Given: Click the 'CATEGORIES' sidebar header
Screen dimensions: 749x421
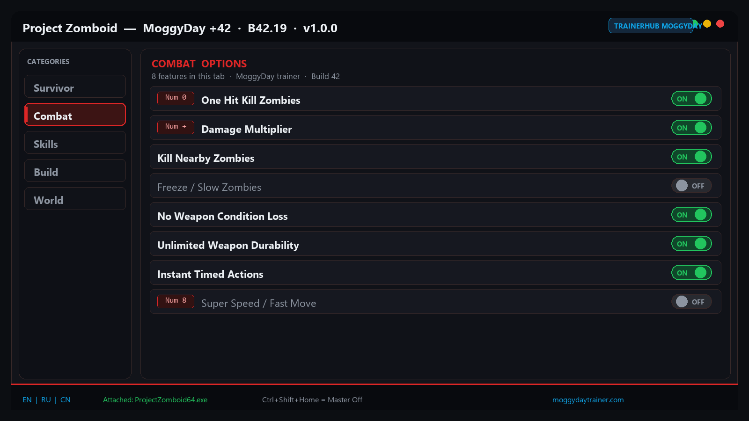Looking at the screenshot, I should point(48,62).
